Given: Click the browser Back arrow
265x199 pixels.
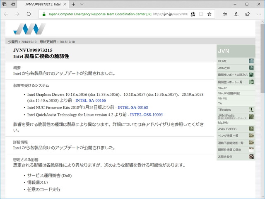Looking at the screenshot, I should (6, 14).
